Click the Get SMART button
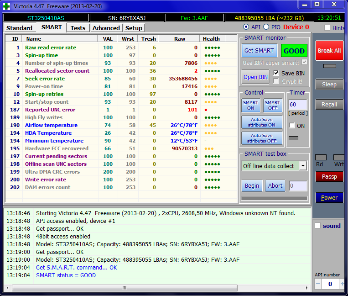The width and height of the screenshot is (348, 296). pyautogui.click(x=259, y=51)
